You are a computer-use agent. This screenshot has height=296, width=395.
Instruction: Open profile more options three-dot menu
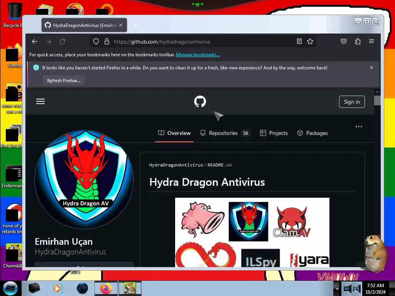[x=358, y=126]
